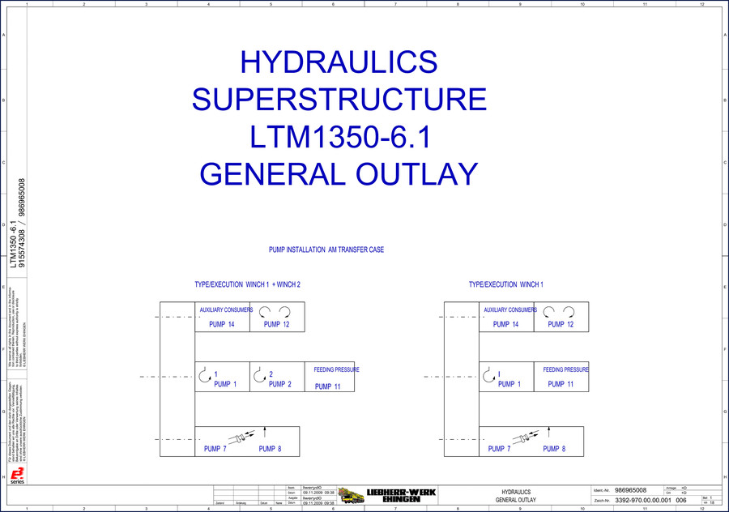The height and width of the screenshot is (512, 729).
Task: Click revision number '006' in title block
Action: pos(681,501)
